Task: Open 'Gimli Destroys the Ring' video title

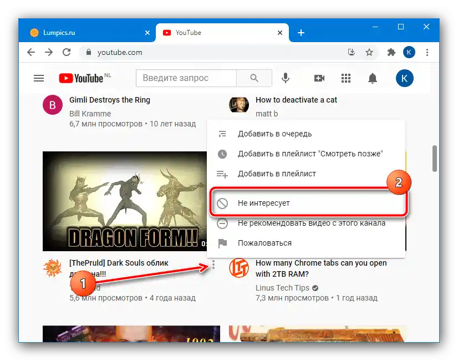Action: coord(110,100)
